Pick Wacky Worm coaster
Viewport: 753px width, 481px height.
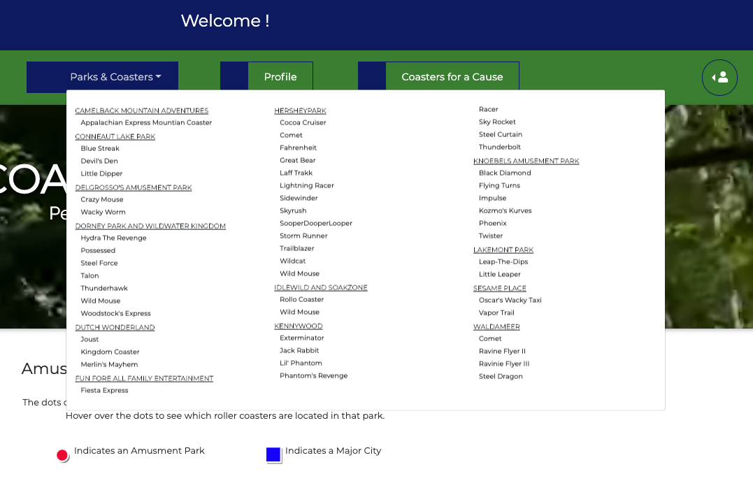[x=103, y=212]
